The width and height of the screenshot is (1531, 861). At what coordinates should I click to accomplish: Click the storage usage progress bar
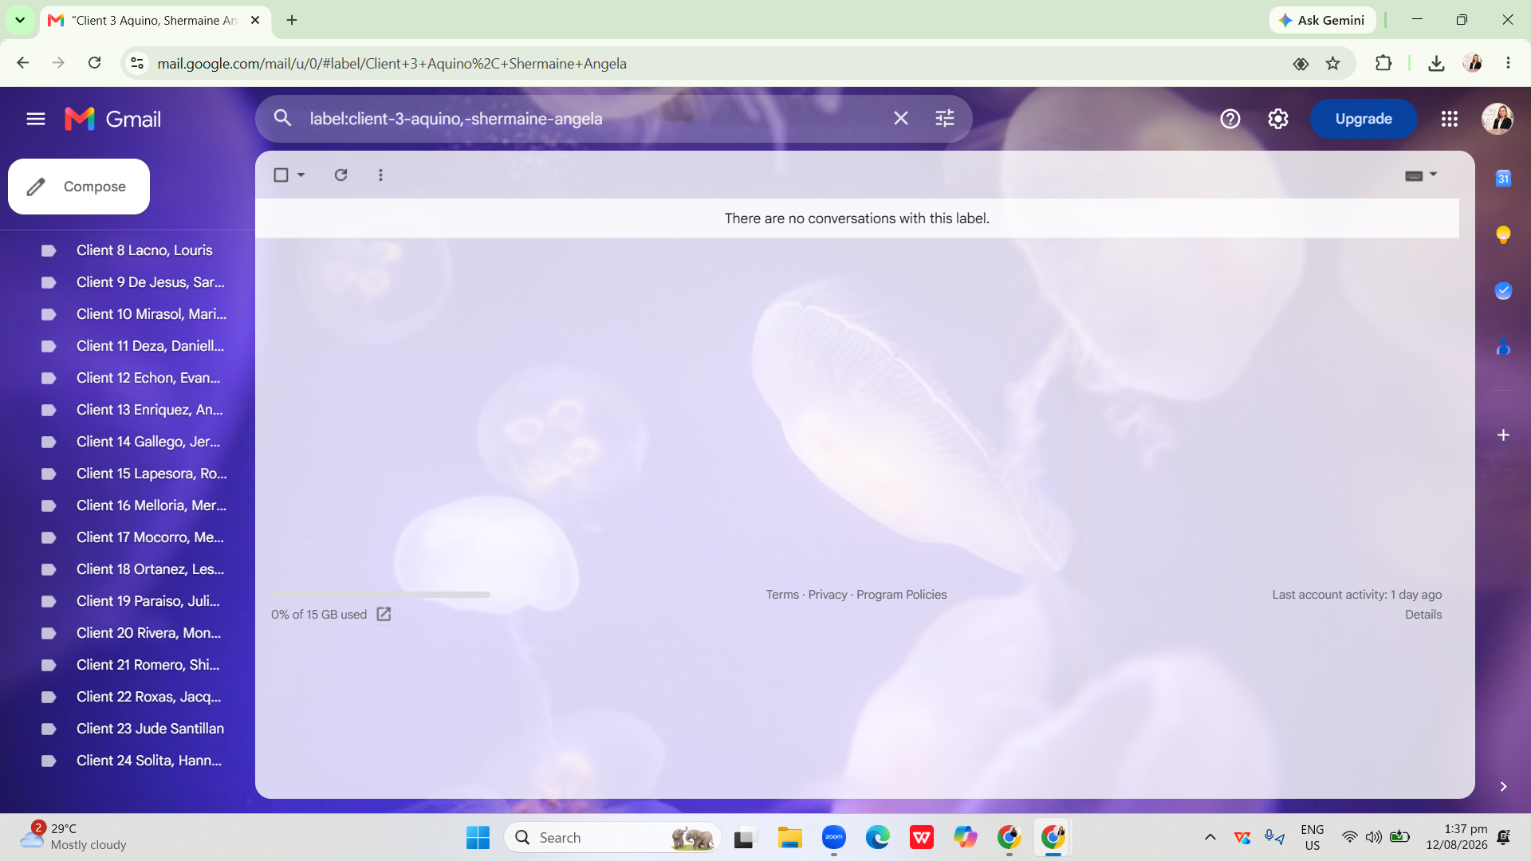click(x=380, y=595)
